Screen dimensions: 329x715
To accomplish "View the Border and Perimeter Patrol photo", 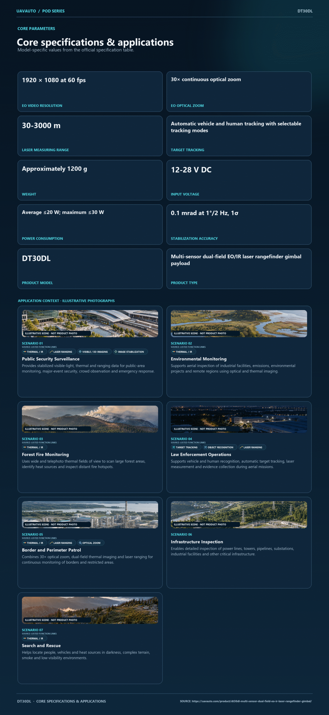I will 90,514.
